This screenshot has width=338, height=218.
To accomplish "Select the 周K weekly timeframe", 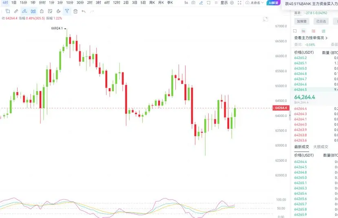I will coord(152,2).
